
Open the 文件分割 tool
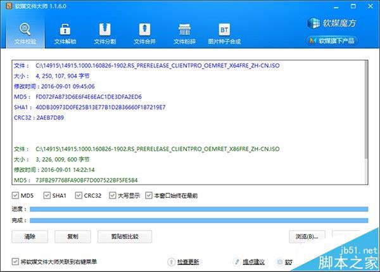pos(104,34)
